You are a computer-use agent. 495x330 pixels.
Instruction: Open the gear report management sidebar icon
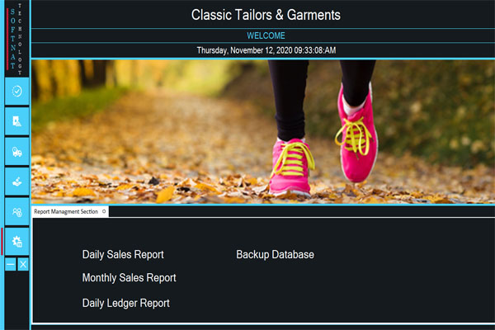[17, 242]
